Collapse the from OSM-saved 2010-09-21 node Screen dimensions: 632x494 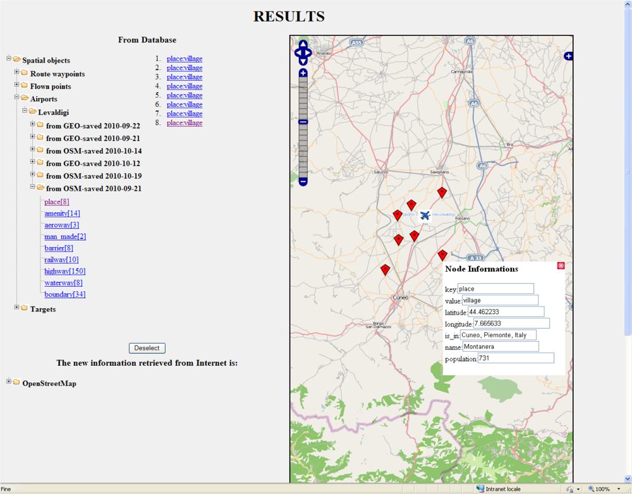coord(33,187)
